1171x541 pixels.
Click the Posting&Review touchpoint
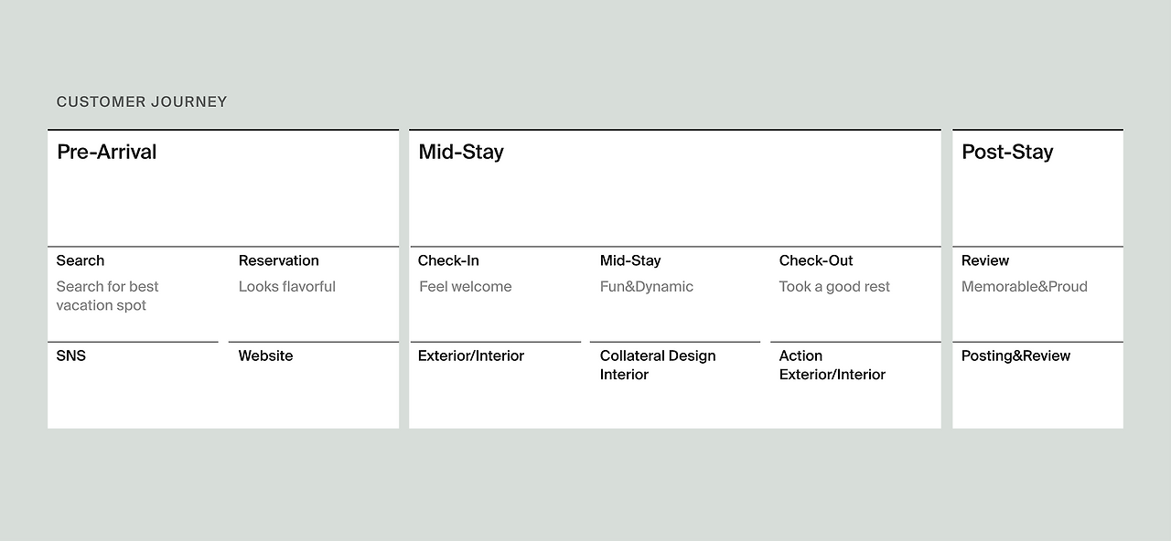point(1015,355)
